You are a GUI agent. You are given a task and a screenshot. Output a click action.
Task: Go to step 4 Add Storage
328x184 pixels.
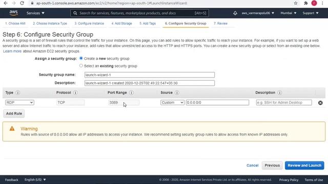pos(121,24)
